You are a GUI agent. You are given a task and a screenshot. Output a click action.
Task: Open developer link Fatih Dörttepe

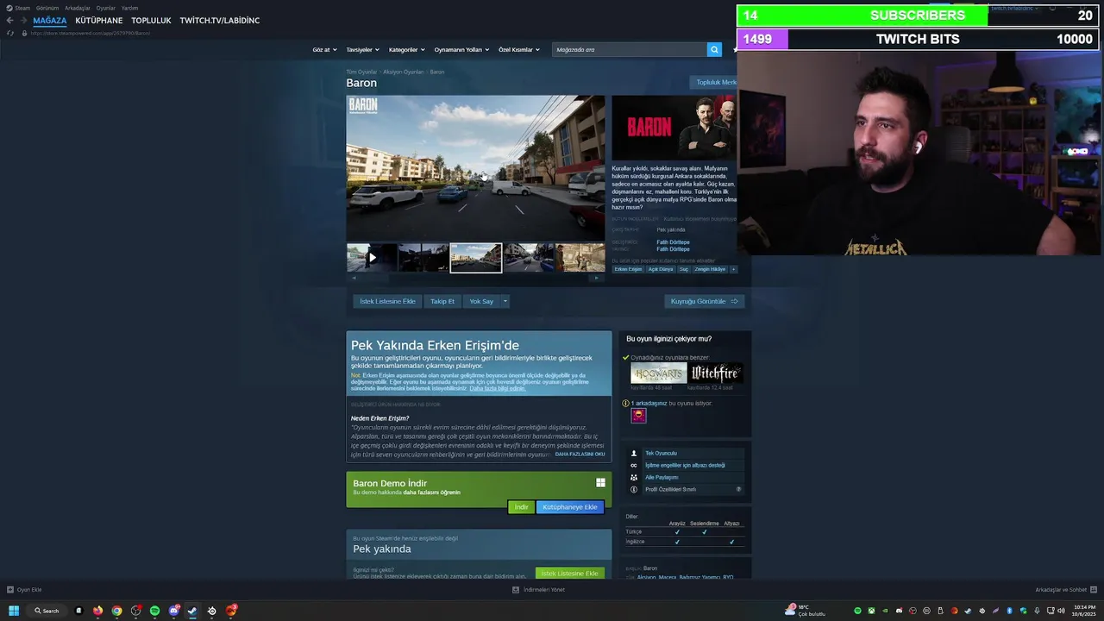coord(673,242)
